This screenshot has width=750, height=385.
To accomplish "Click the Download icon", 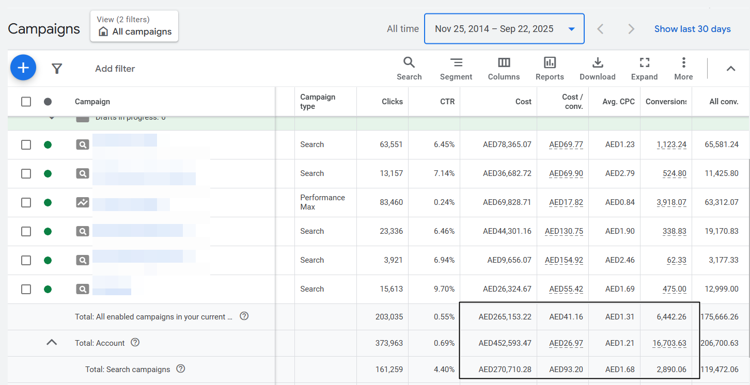I will [x=597, y=69].
